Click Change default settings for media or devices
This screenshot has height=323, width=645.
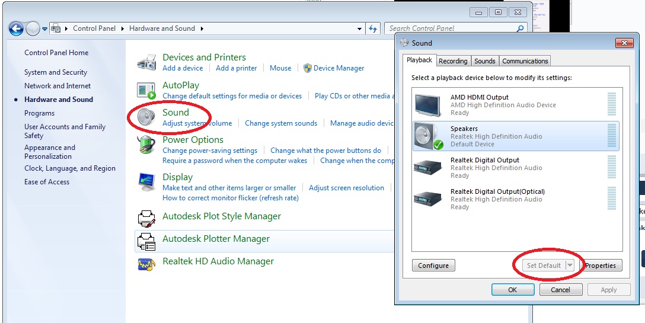point(232,96)
